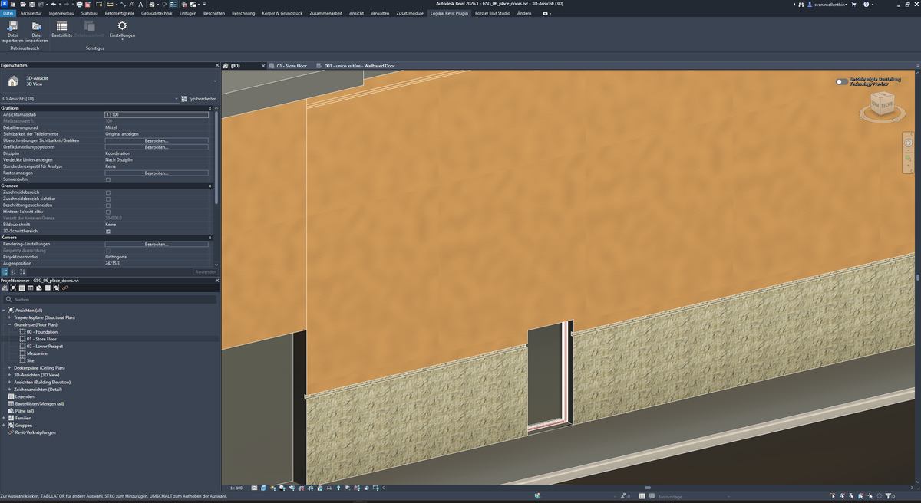Open the view type selector dropdown in Eigenschaften
This screenshot has height=503, width=921.
coord(175,98)
